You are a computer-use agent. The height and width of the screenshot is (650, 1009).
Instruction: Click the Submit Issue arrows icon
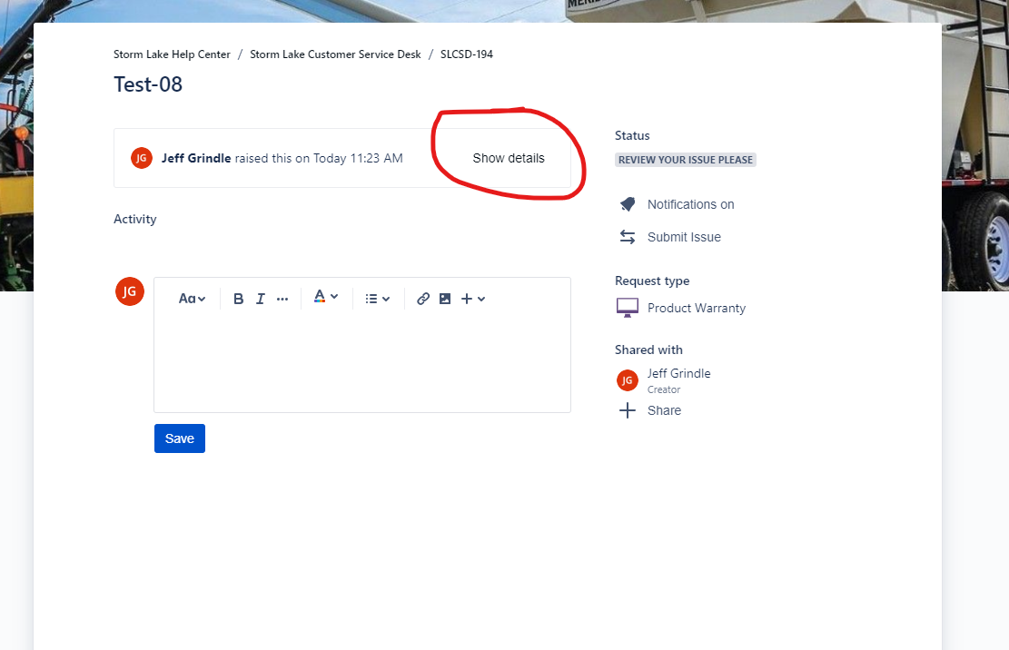(628, 236)
